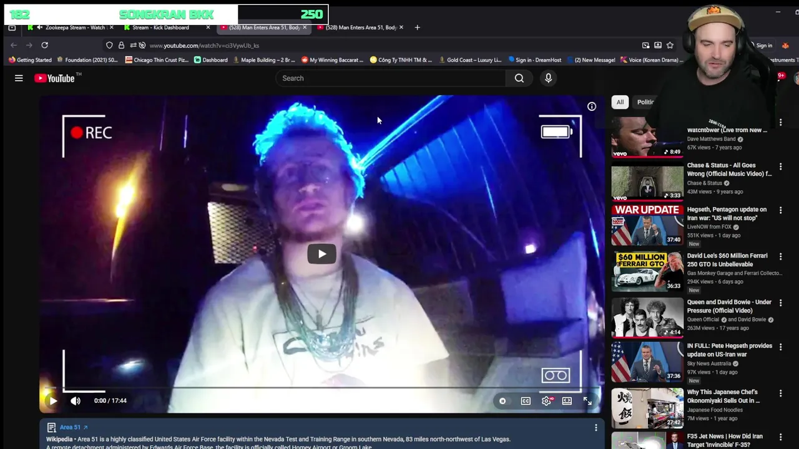Open the Sign in - DreamHost bookmark

point(534,60)
